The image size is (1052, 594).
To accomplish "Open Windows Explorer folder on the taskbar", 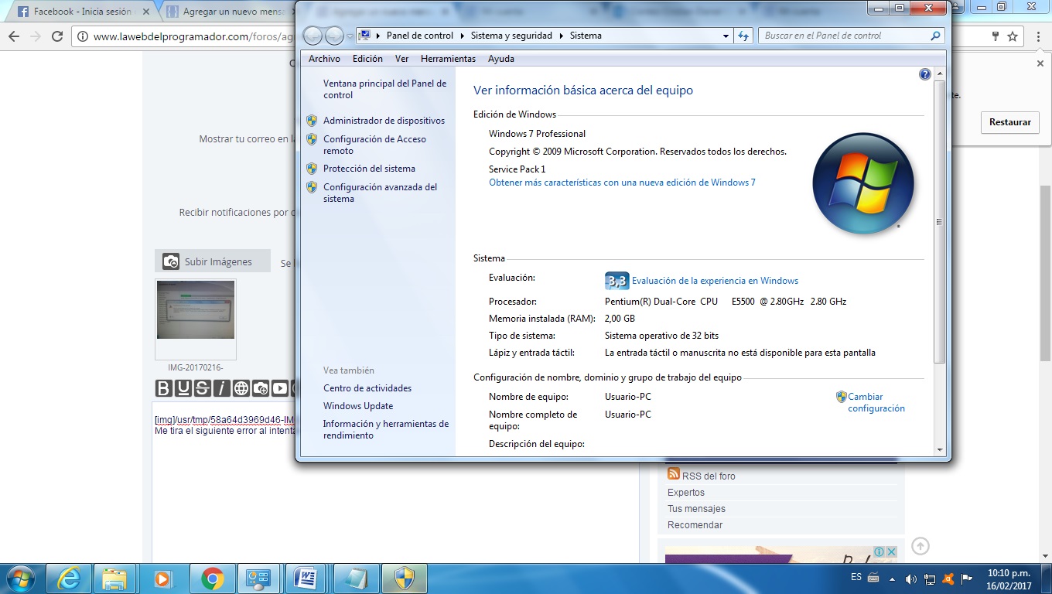I will tap(114, 579).
